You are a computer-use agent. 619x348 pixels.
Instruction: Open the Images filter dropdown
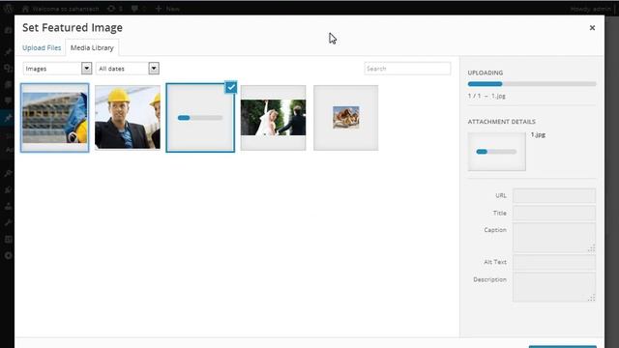pos(57,69)
